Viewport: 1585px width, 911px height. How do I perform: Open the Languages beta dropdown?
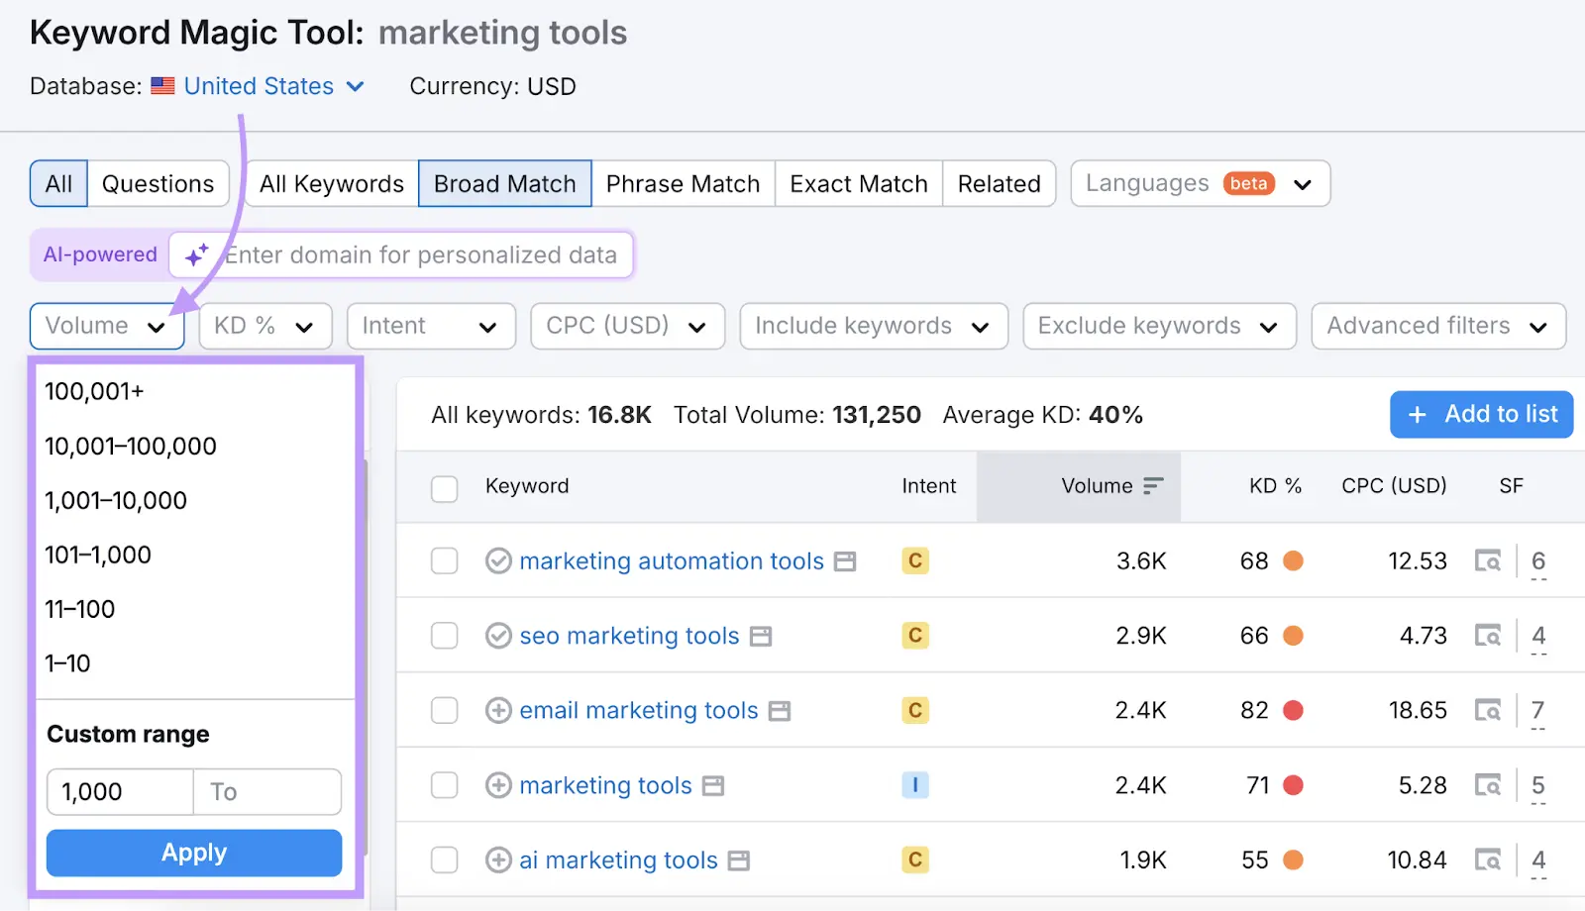point(1199,183)
